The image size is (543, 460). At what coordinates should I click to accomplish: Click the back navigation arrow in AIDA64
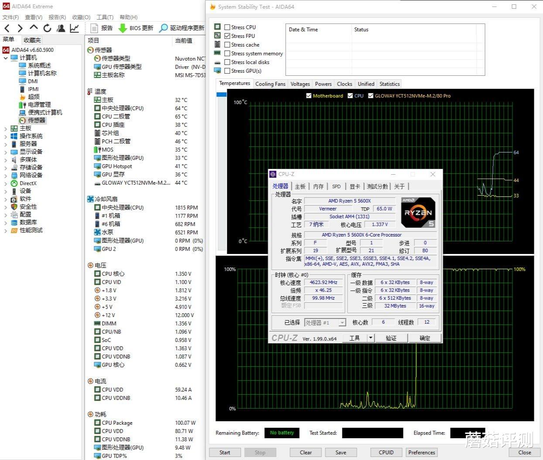coord(7,28)
